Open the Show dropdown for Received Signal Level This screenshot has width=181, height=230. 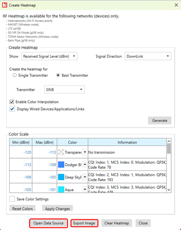50,56
